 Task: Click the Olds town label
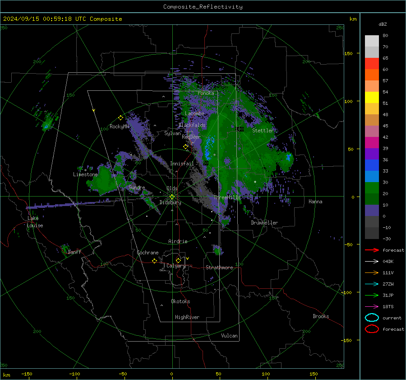[172, 188]
